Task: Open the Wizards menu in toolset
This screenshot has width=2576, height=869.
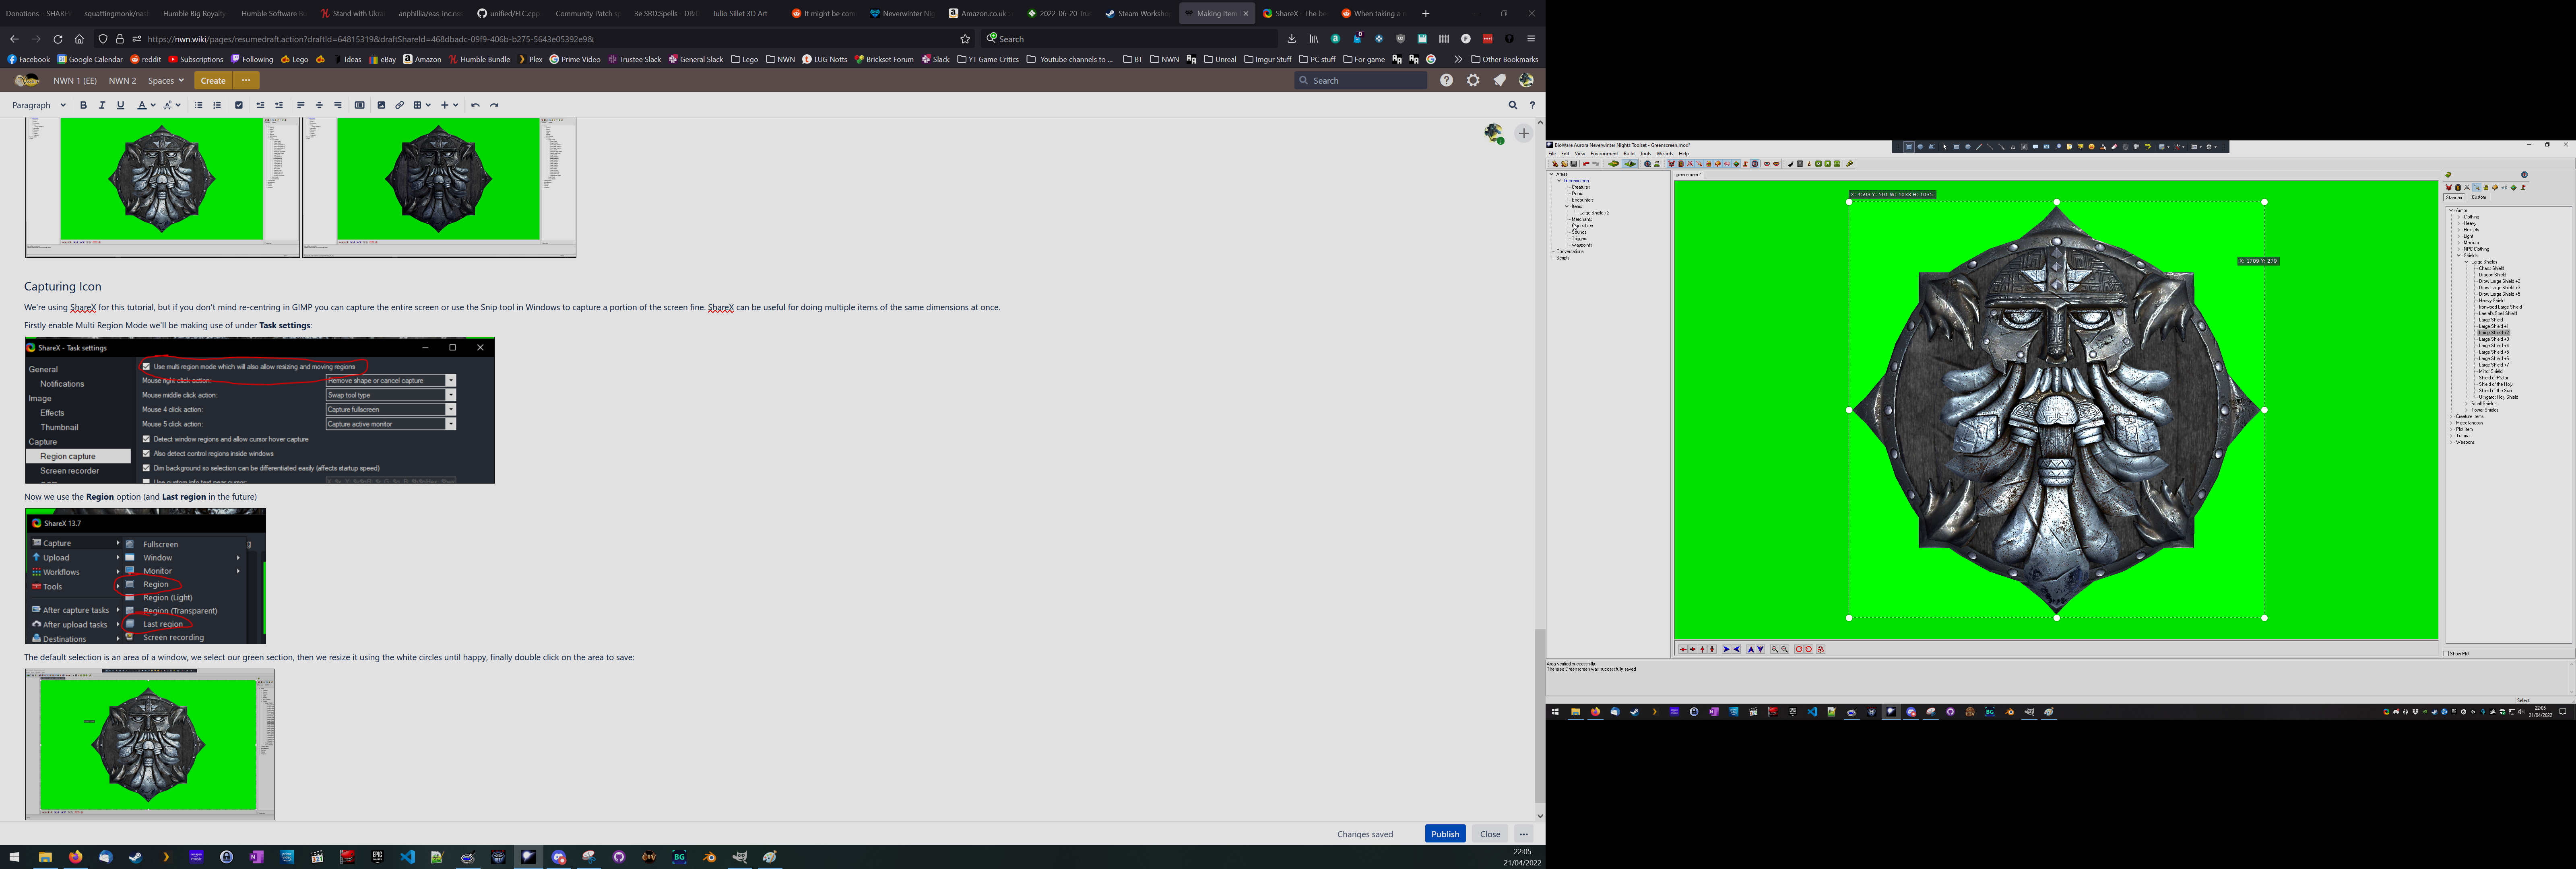Action: pyautogui.click(x=1665, y=154)
